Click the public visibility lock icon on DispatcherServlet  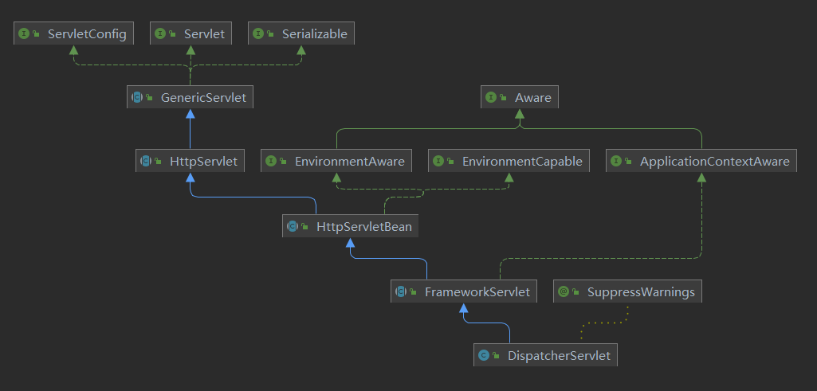(x=497, y=356)
